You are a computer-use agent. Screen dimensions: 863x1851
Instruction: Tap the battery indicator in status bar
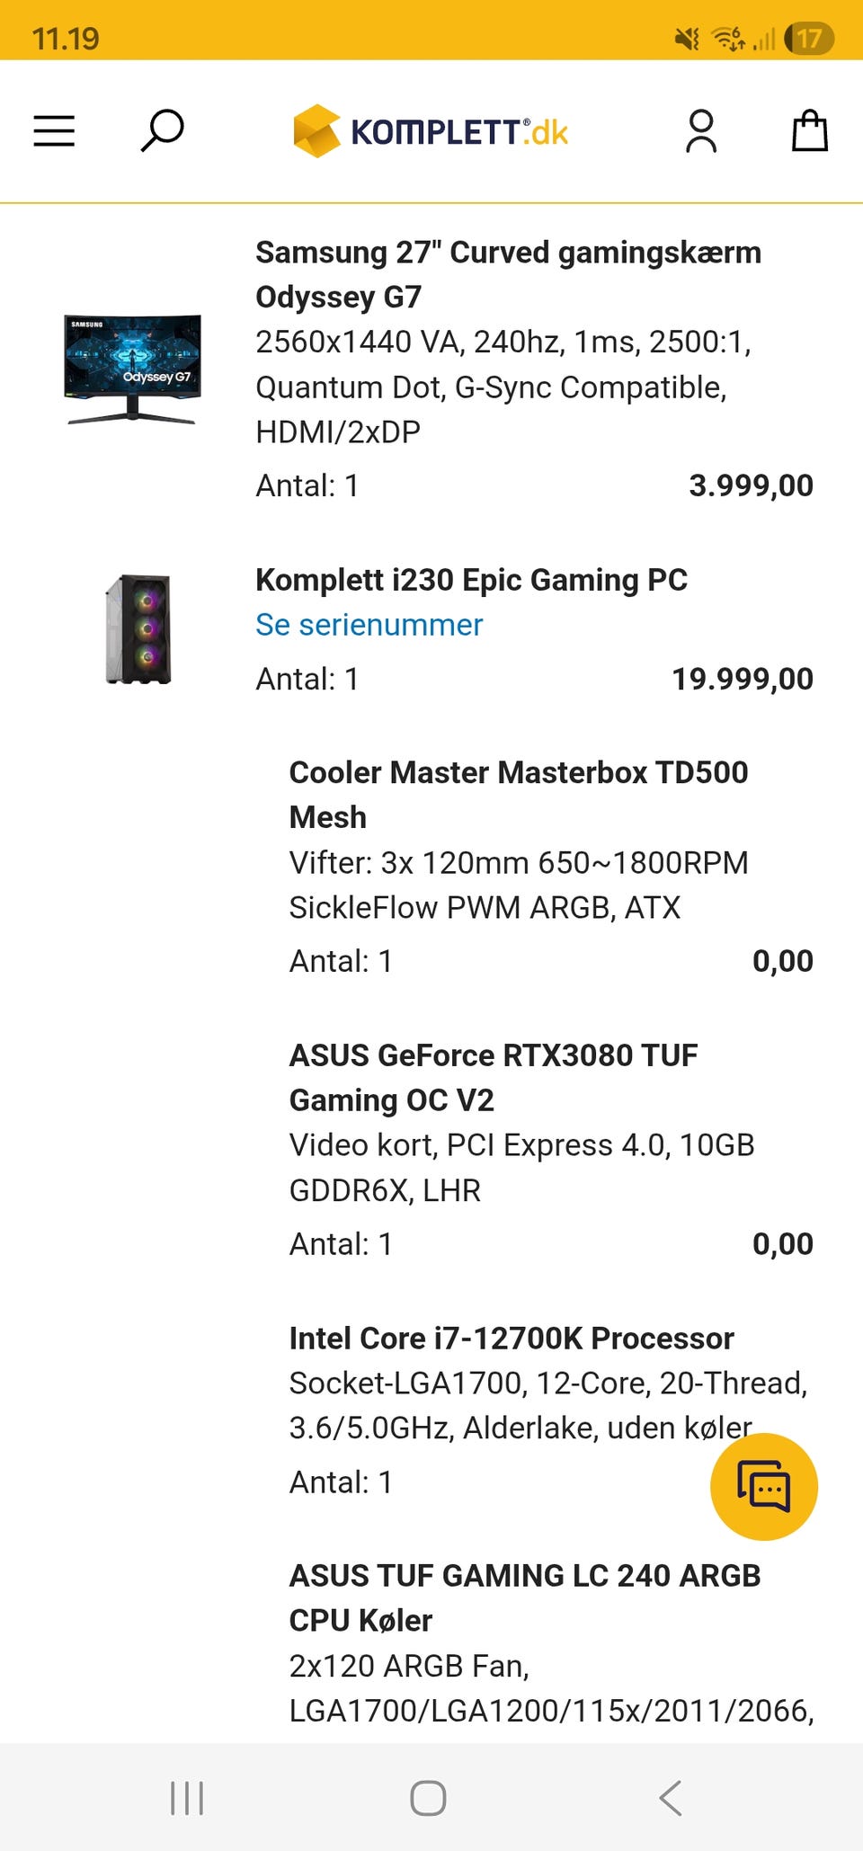(x=808, y=39)
